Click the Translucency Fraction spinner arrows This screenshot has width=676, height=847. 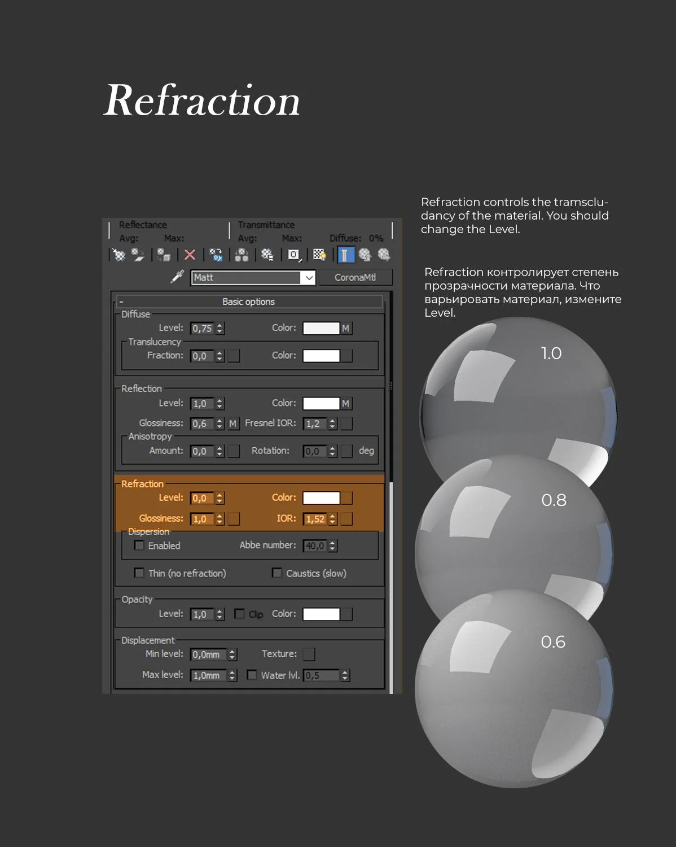coord(220,356)
